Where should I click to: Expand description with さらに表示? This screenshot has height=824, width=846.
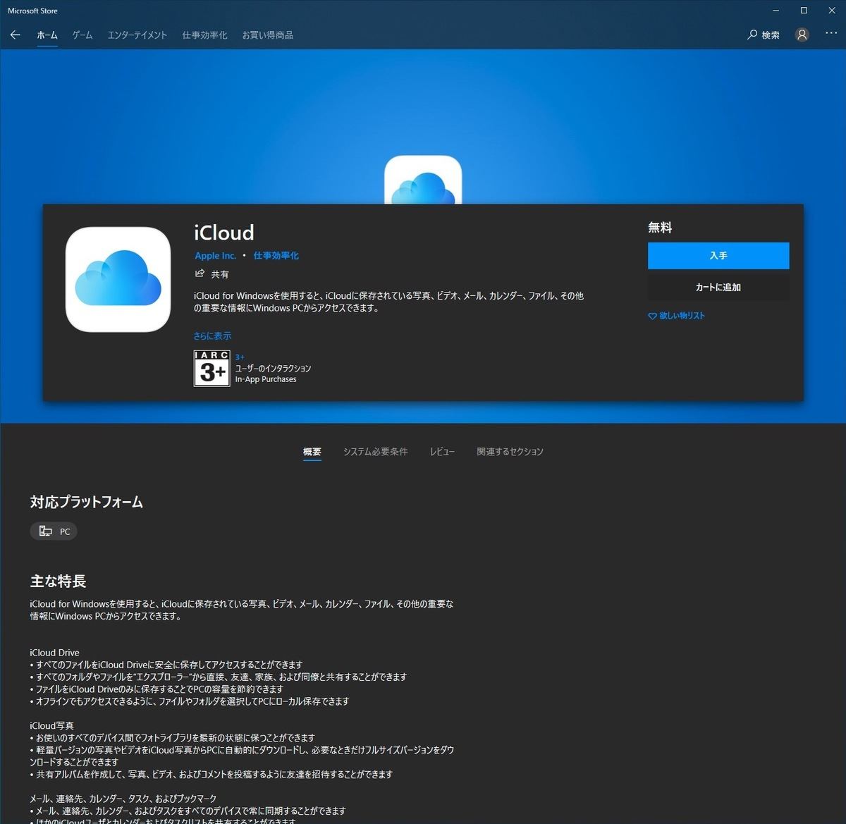tap(212, 336)
